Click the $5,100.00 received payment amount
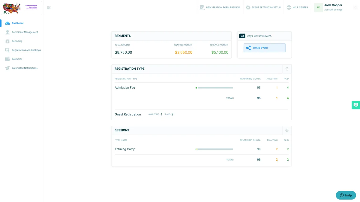The width and height of the screenshot is (360, 202). pos(220,52)
